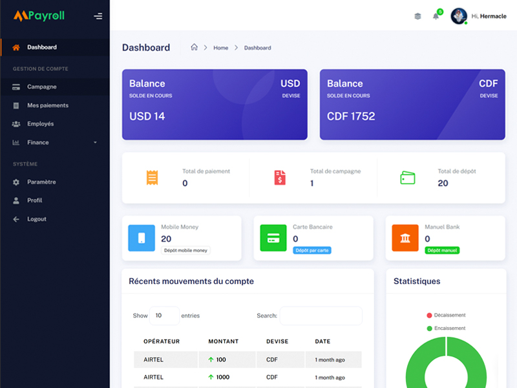Click the green Total de dépôt wallet icon
517x388 pixels.
(407, 178)
